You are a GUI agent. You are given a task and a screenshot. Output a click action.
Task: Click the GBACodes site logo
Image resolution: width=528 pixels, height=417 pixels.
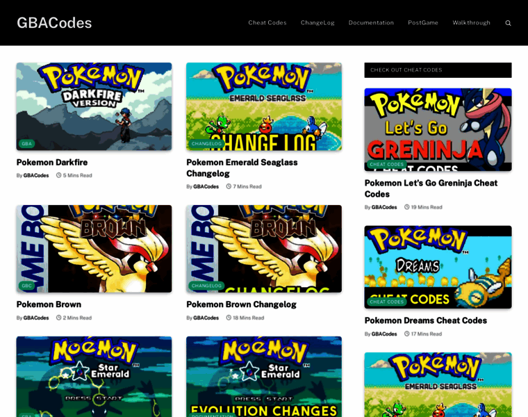pyautogui.click(x=54, y=23)
